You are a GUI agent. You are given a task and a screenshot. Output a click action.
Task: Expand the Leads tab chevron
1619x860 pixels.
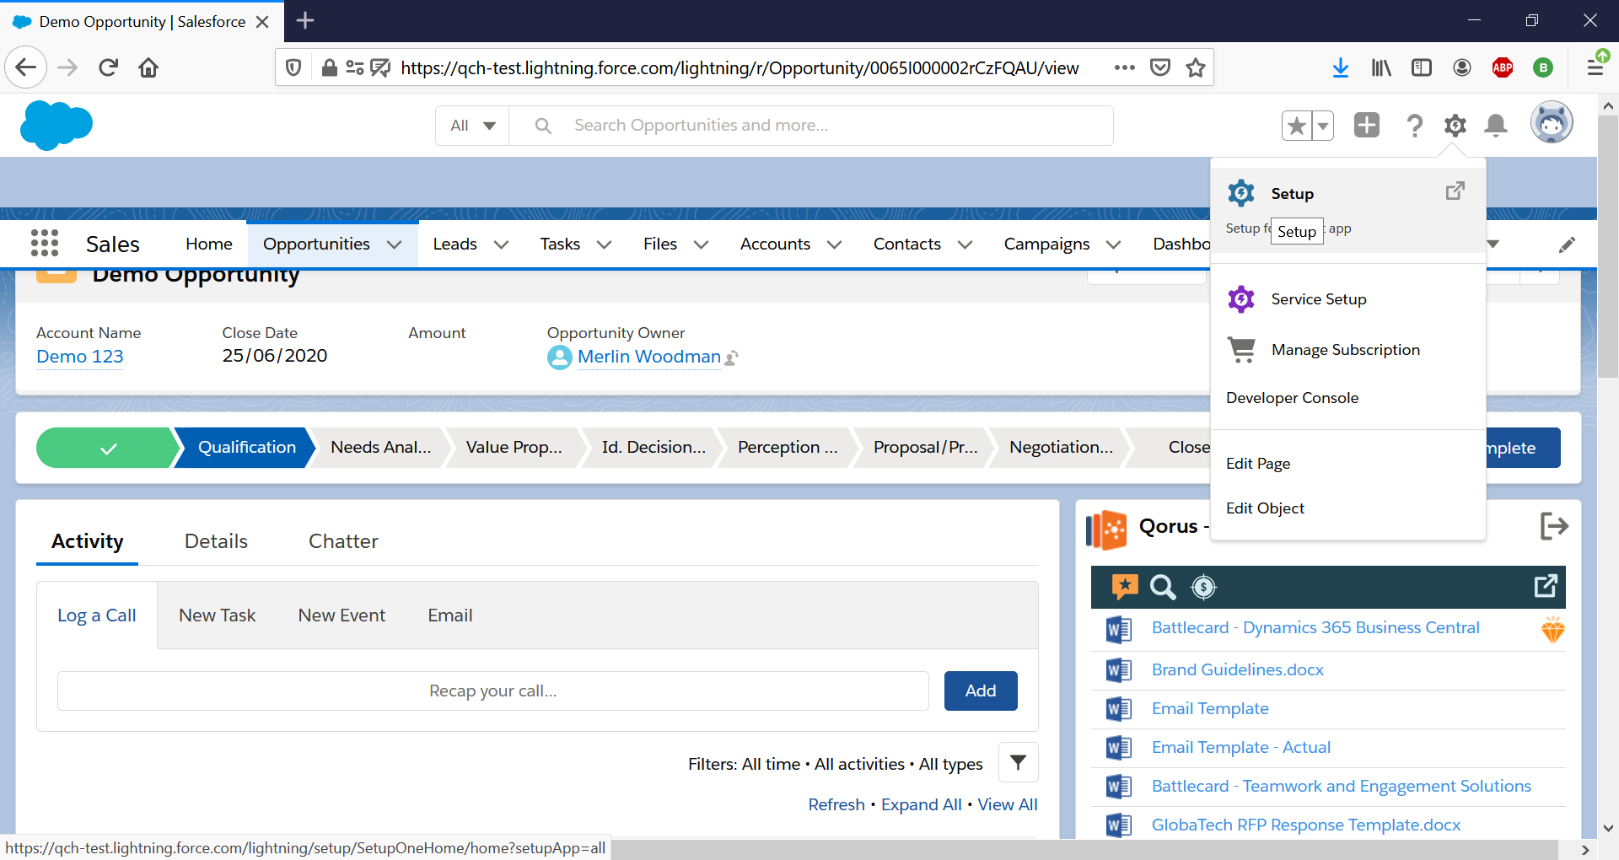[501, 245]
